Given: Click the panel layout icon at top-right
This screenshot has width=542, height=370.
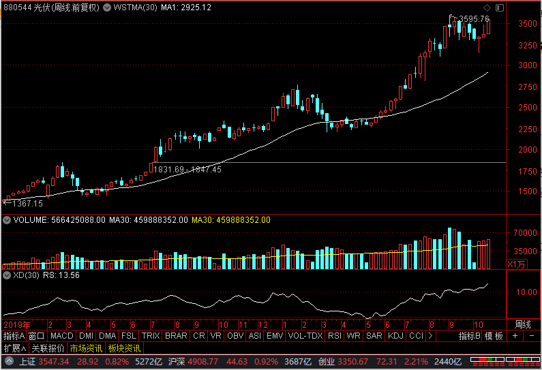Looking at the screenshot, I should coord(500,7).
